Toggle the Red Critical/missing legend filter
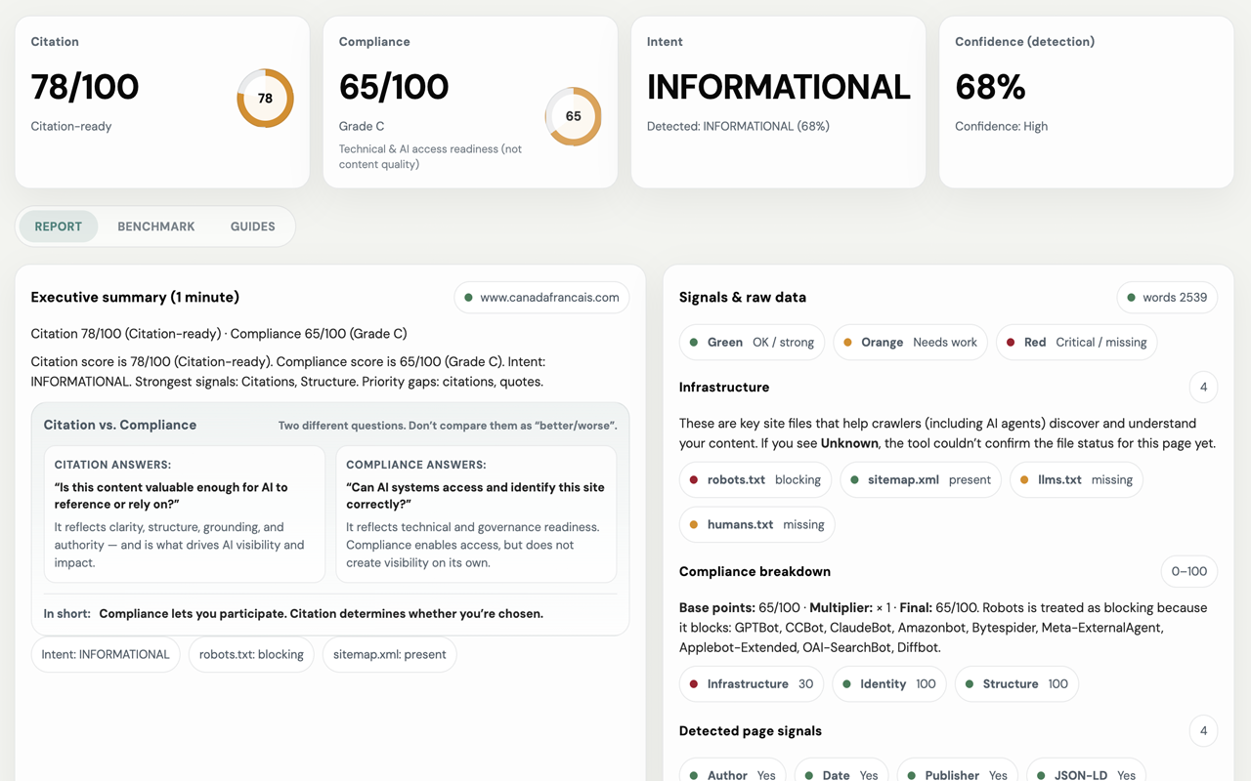Viewport: 1251px width, 781px height. point(1075,342)
